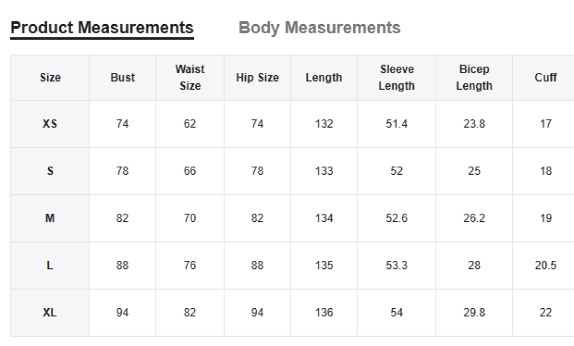
Task: Click the Cuff column header
Action: [545, 78]
